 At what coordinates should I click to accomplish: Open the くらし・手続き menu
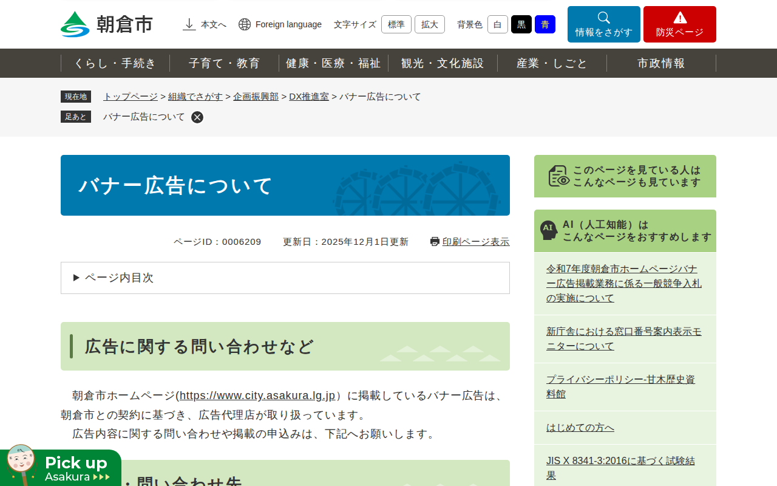point(115,63)
